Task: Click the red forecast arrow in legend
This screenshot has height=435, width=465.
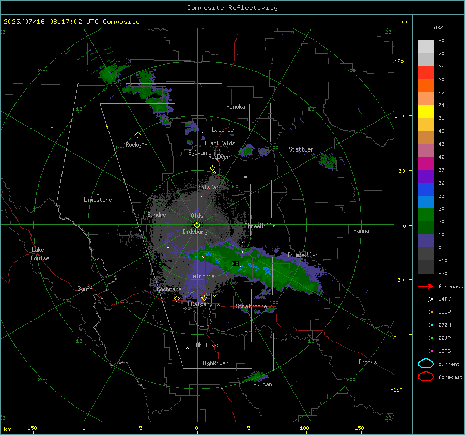Action: point(426,286)
